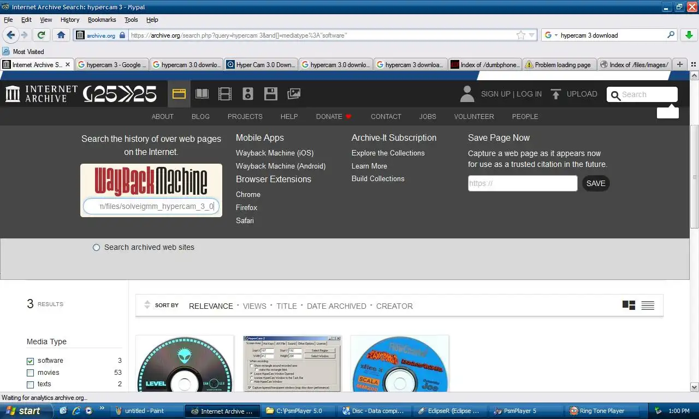Open the URL bar history dropdown arrow

pyautogui.click(x=531, y=35)
